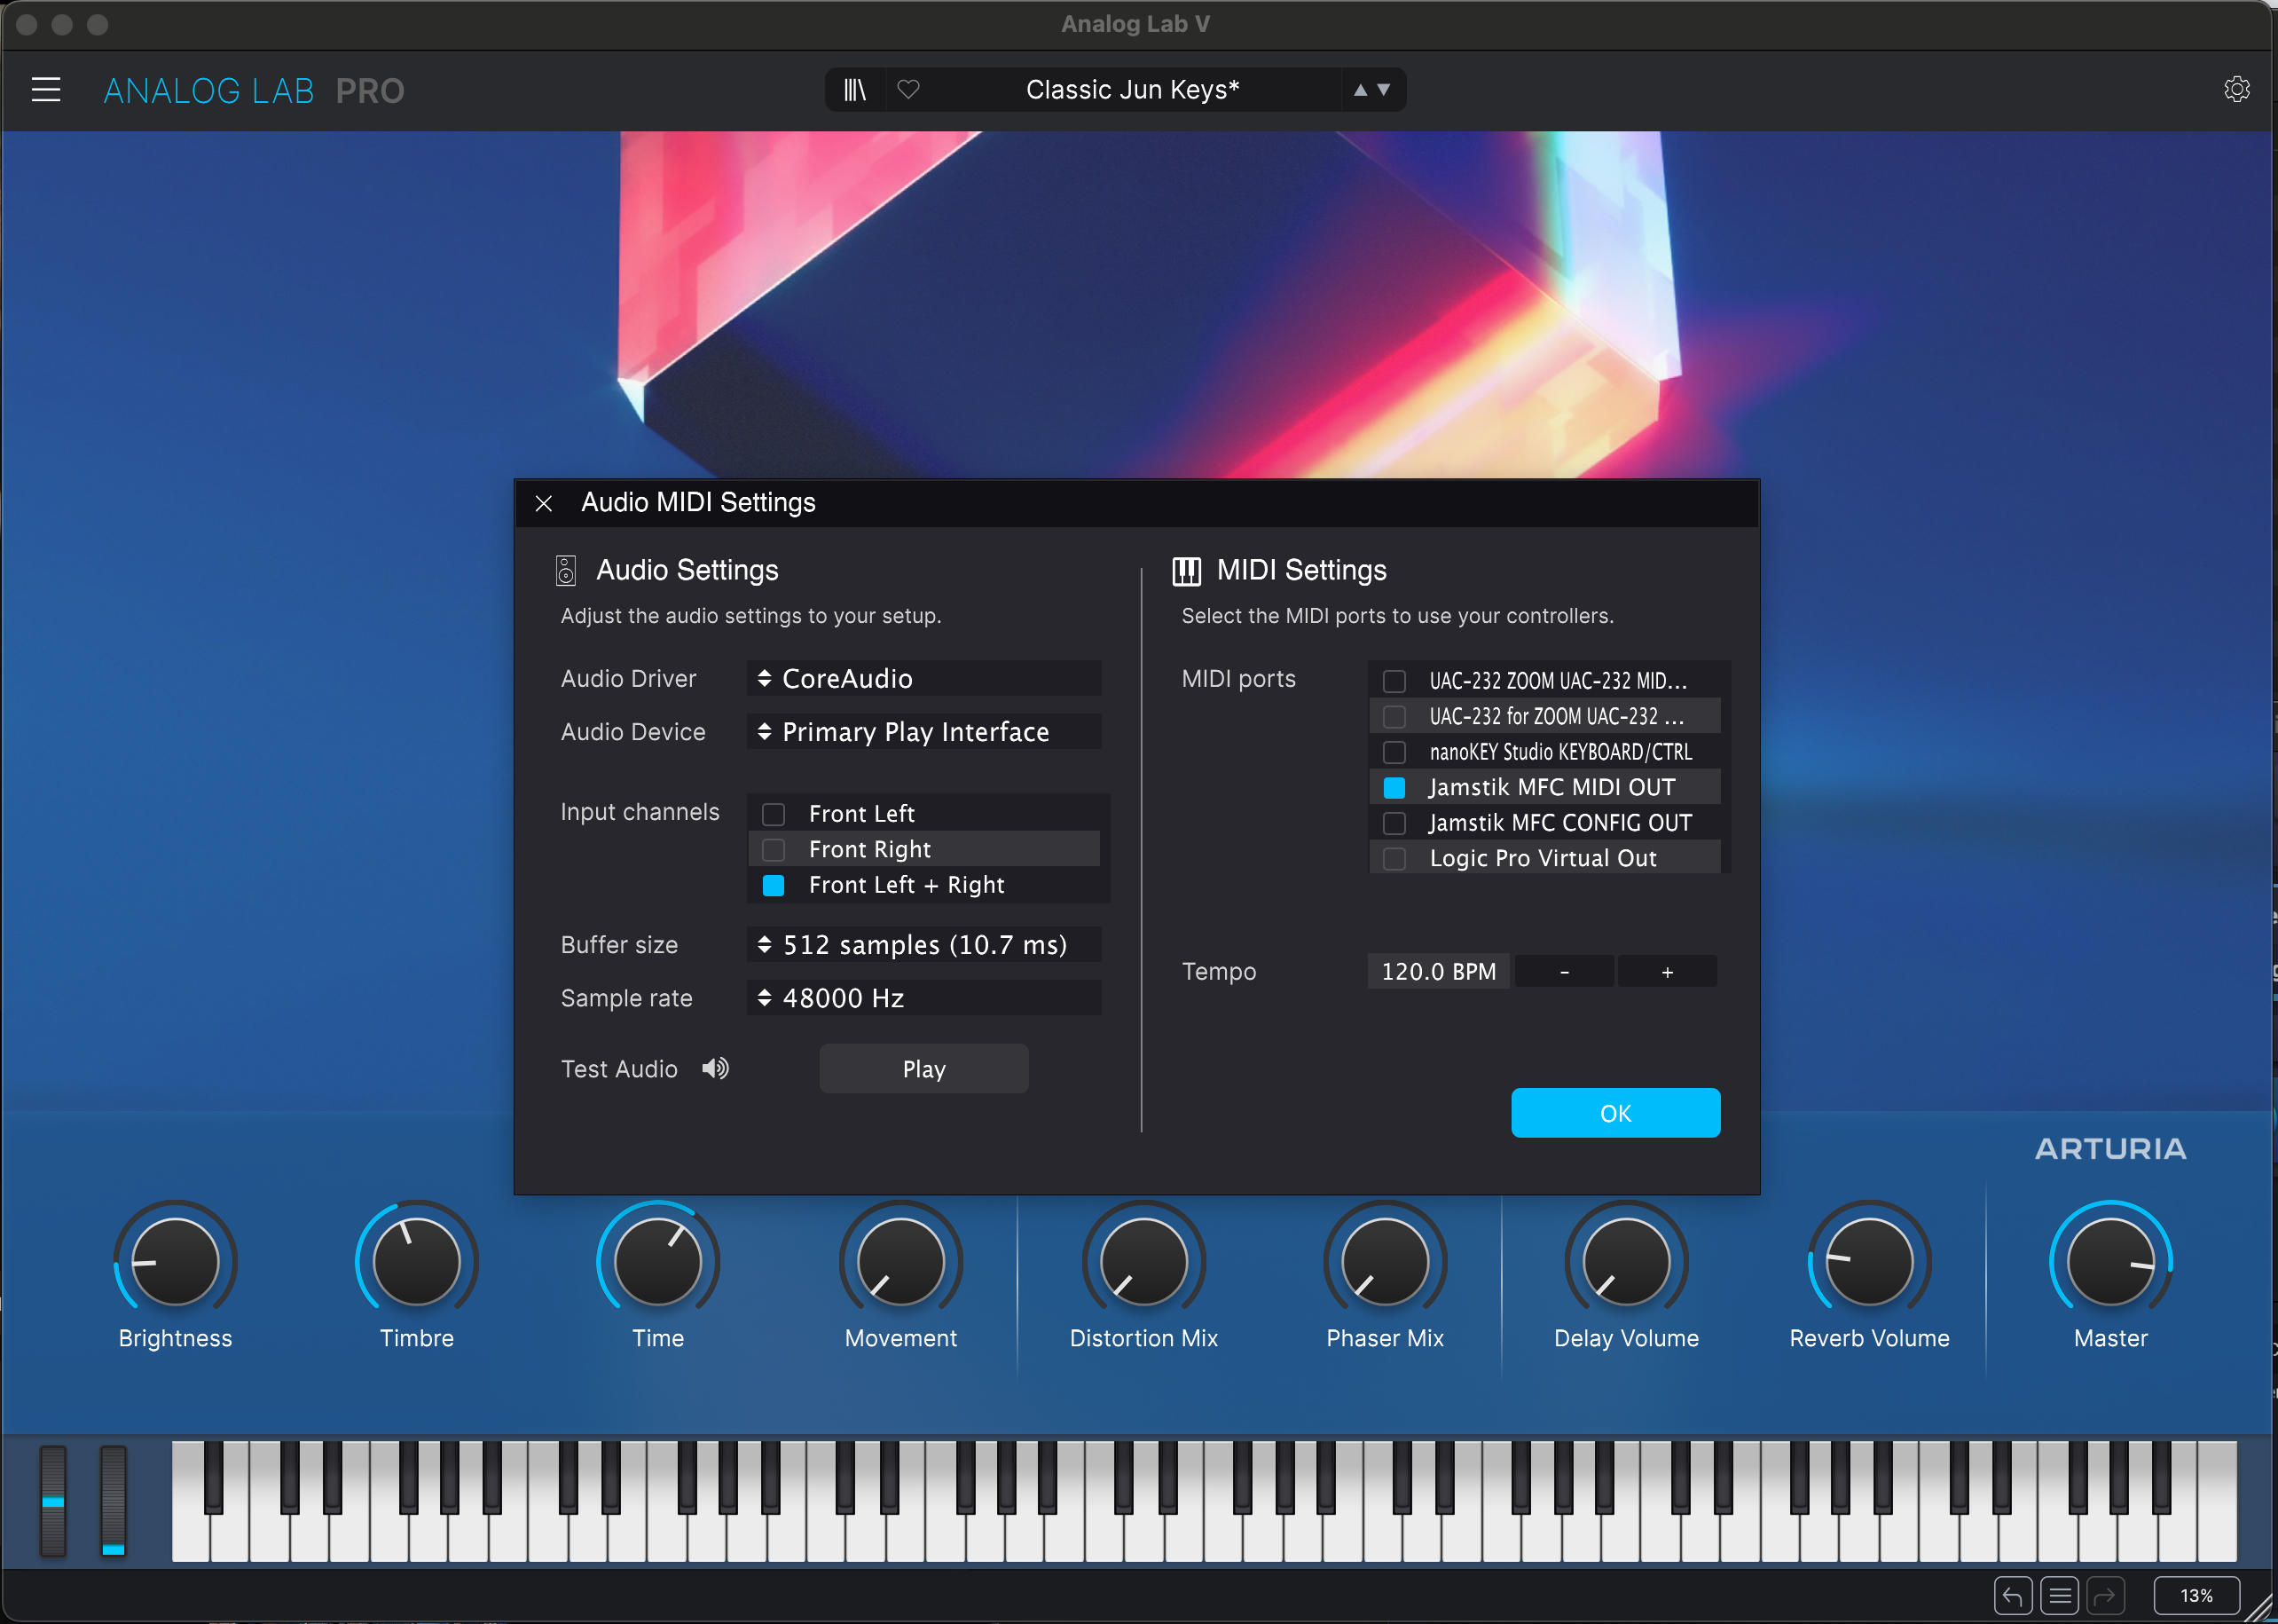Open Sample rate 48000 Hz dropdown
The height and width of the screenshot is (1624, 2278).
pos(923,998)
